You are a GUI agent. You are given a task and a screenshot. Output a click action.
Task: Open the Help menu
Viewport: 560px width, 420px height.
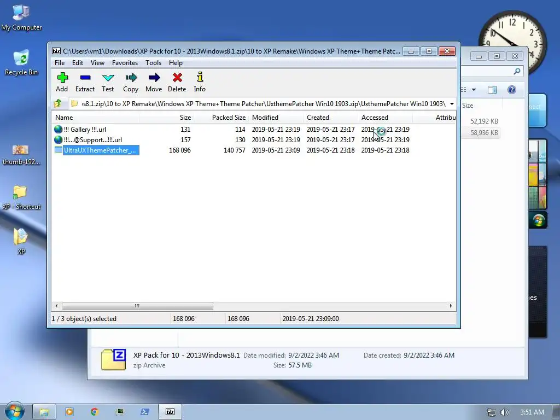[x=176, y=63]
